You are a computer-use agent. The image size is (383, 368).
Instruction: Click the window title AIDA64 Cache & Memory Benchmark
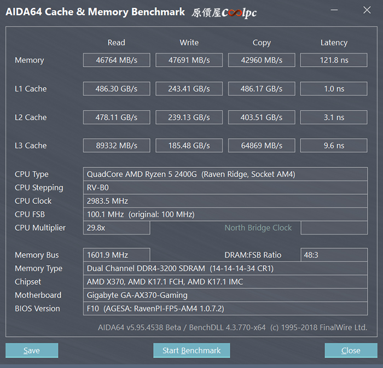[95, 11]
